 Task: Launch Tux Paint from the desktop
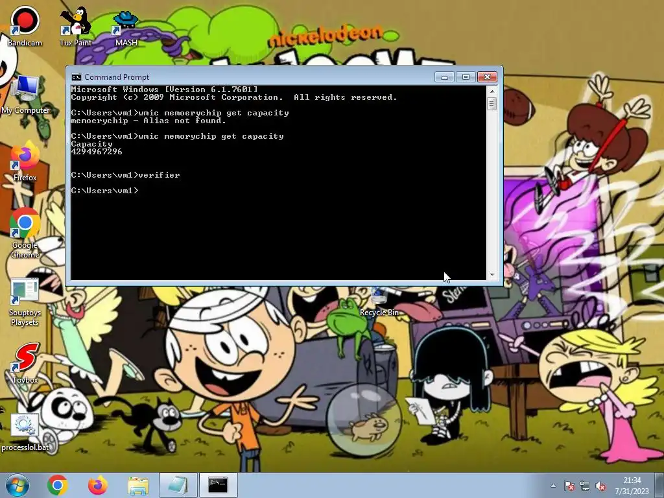click(x=75, y=26)
